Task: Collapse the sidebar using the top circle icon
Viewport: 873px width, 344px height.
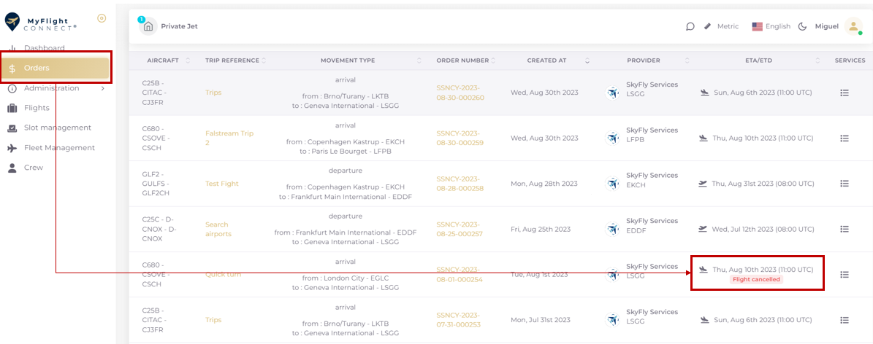Action: tap(102, 18)
